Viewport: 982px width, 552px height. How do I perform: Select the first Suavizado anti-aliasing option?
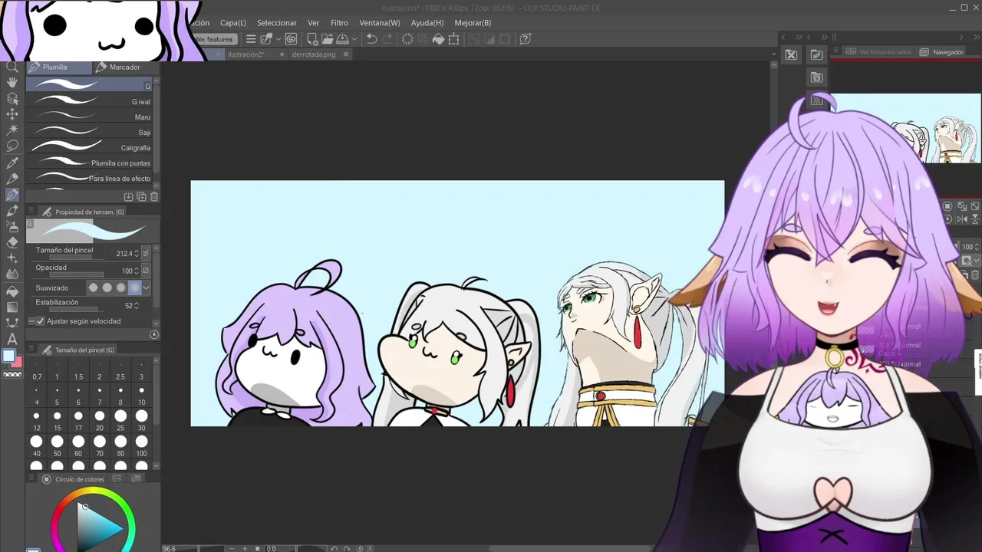click(x=94, y=287)
